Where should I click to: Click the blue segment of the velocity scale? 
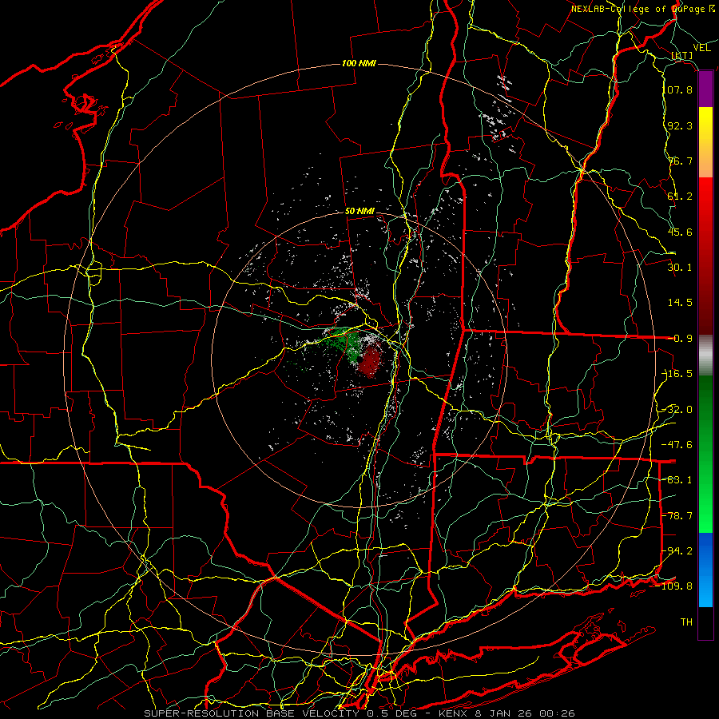pyautogui.click(x=705, y=570)
